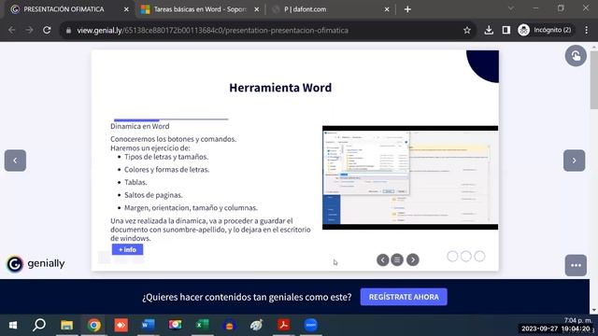Viewport: 598px width, 336px height.
Task: Select the second circle indicator
Action: [x=465, y=257]
